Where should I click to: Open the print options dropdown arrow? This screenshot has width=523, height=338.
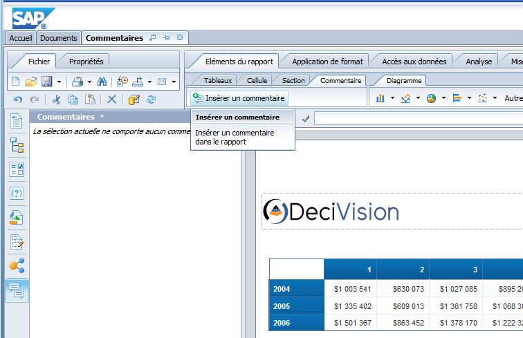pos(89,82)
